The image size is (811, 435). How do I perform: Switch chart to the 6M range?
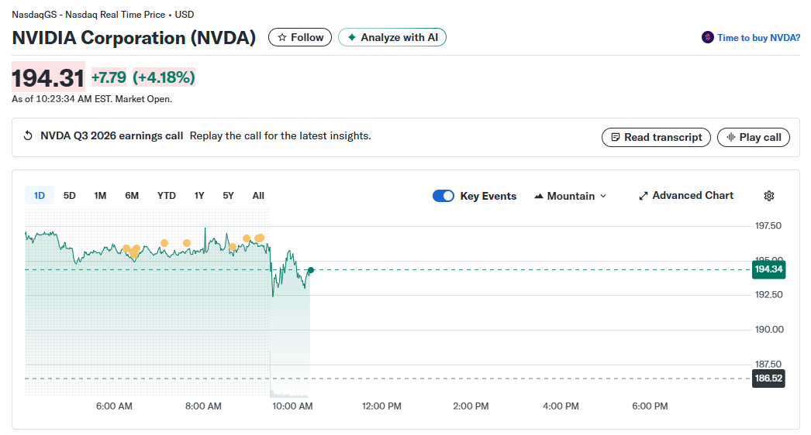131,196
